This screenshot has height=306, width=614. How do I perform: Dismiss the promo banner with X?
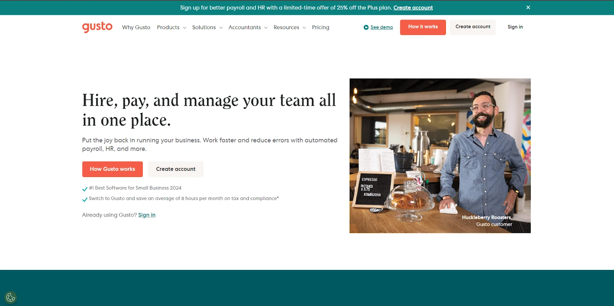528,7
